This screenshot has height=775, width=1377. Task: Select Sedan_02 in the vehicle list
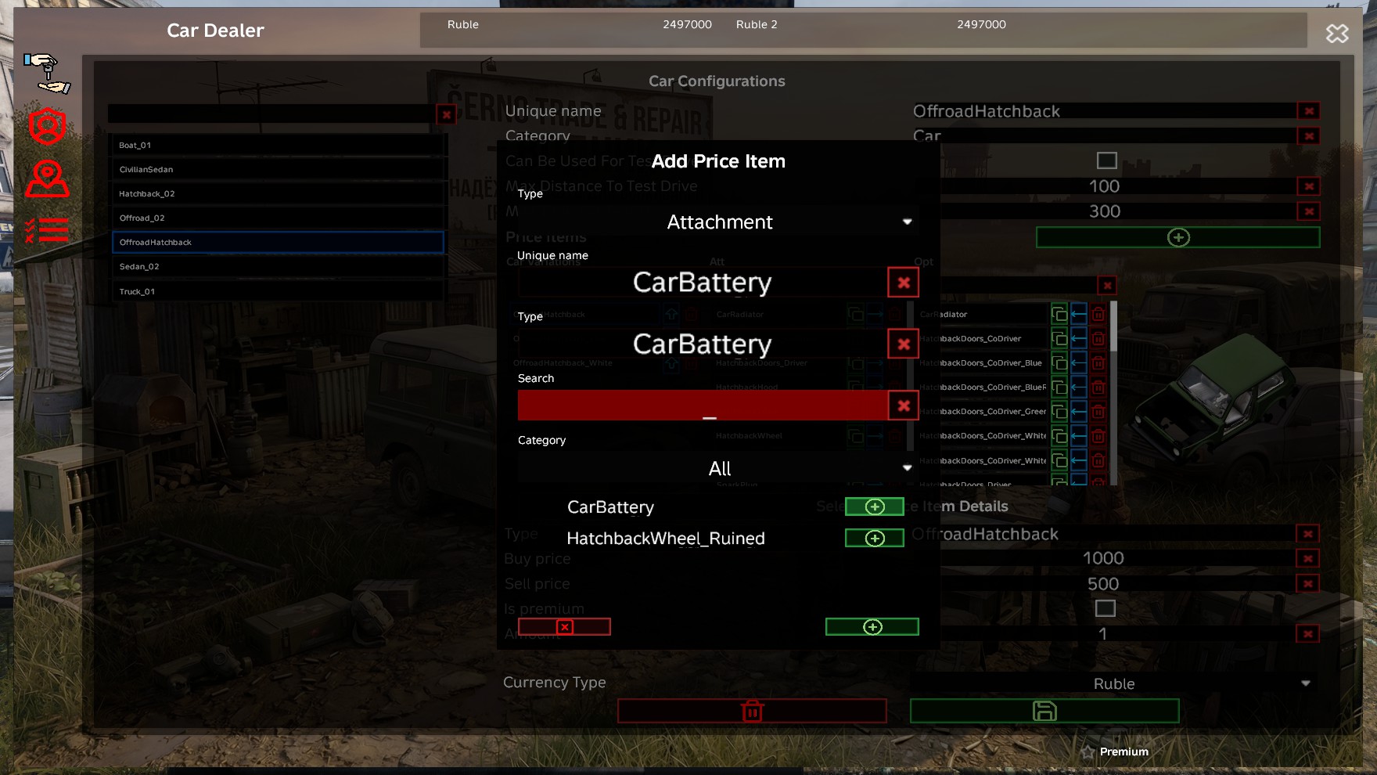(x=278, y=267)
